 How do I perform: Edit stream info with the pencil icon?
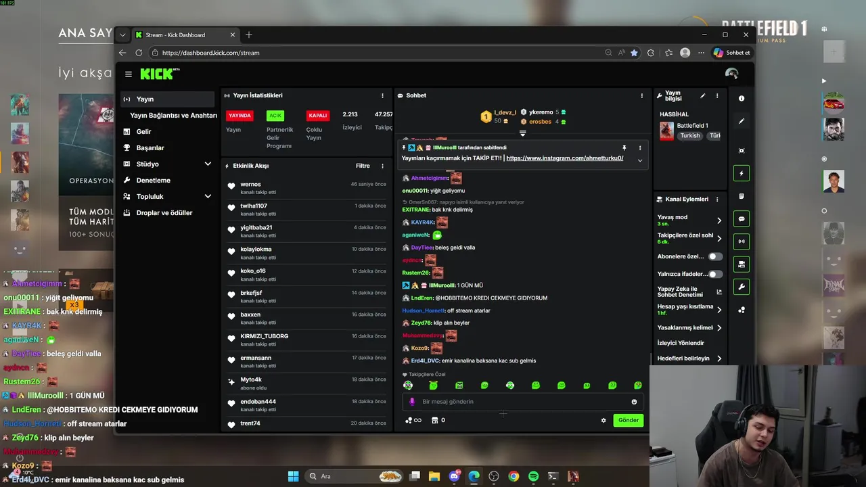click(703, 96)
